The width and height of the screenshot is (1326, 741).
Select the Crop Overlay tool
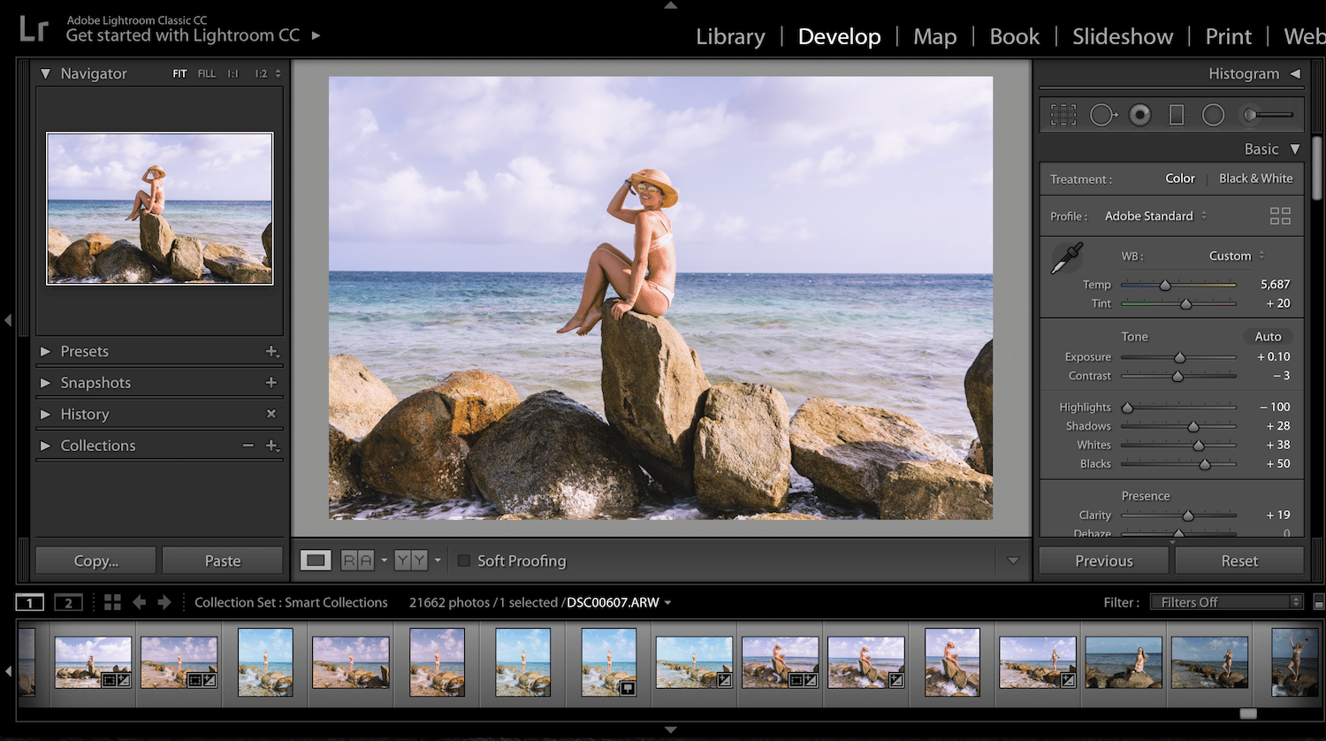tap(1063, 114)
